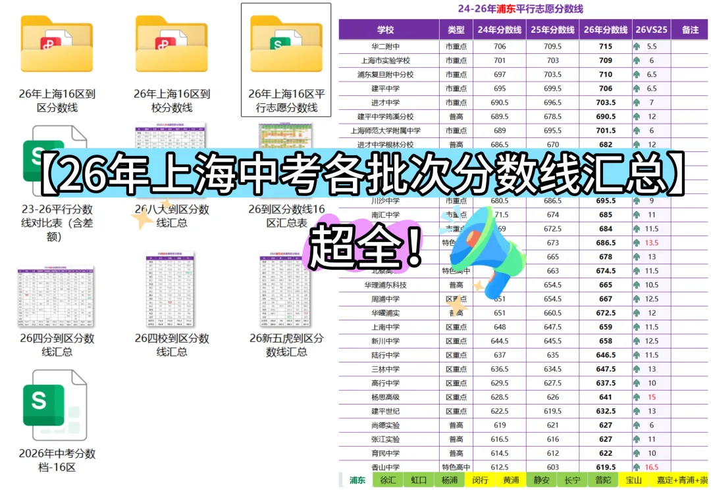Select the 建平中学筠溪分校 cell
The image size is (711, 490).
pyautogui.click(x=388, y=116)
